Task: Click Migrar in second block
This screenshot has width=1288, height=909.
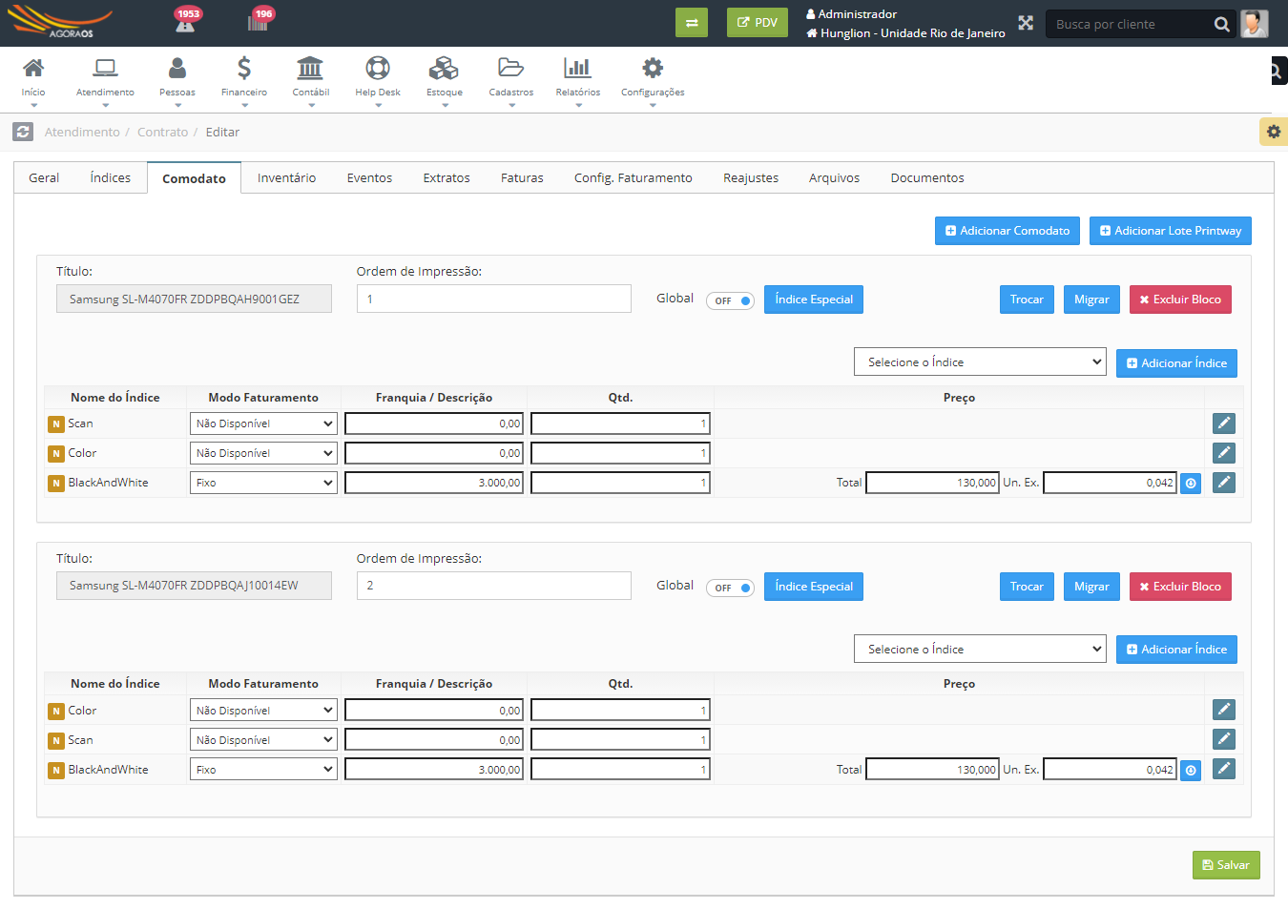Action: pyautogui.click(x=1091, y=587)
